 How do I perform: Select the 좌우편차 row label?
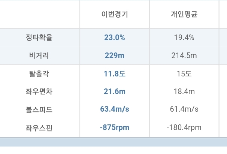(39, 91)
